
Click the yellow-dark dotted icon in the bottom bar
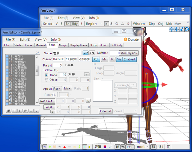click(89, 147)
